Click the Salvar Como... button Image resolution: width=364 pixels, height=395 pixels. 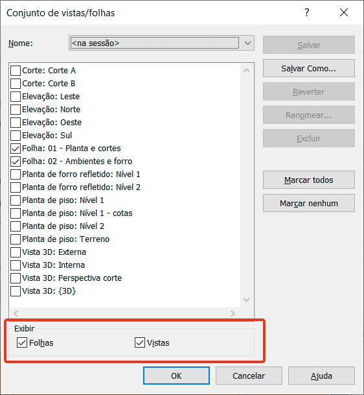(309, 68)
